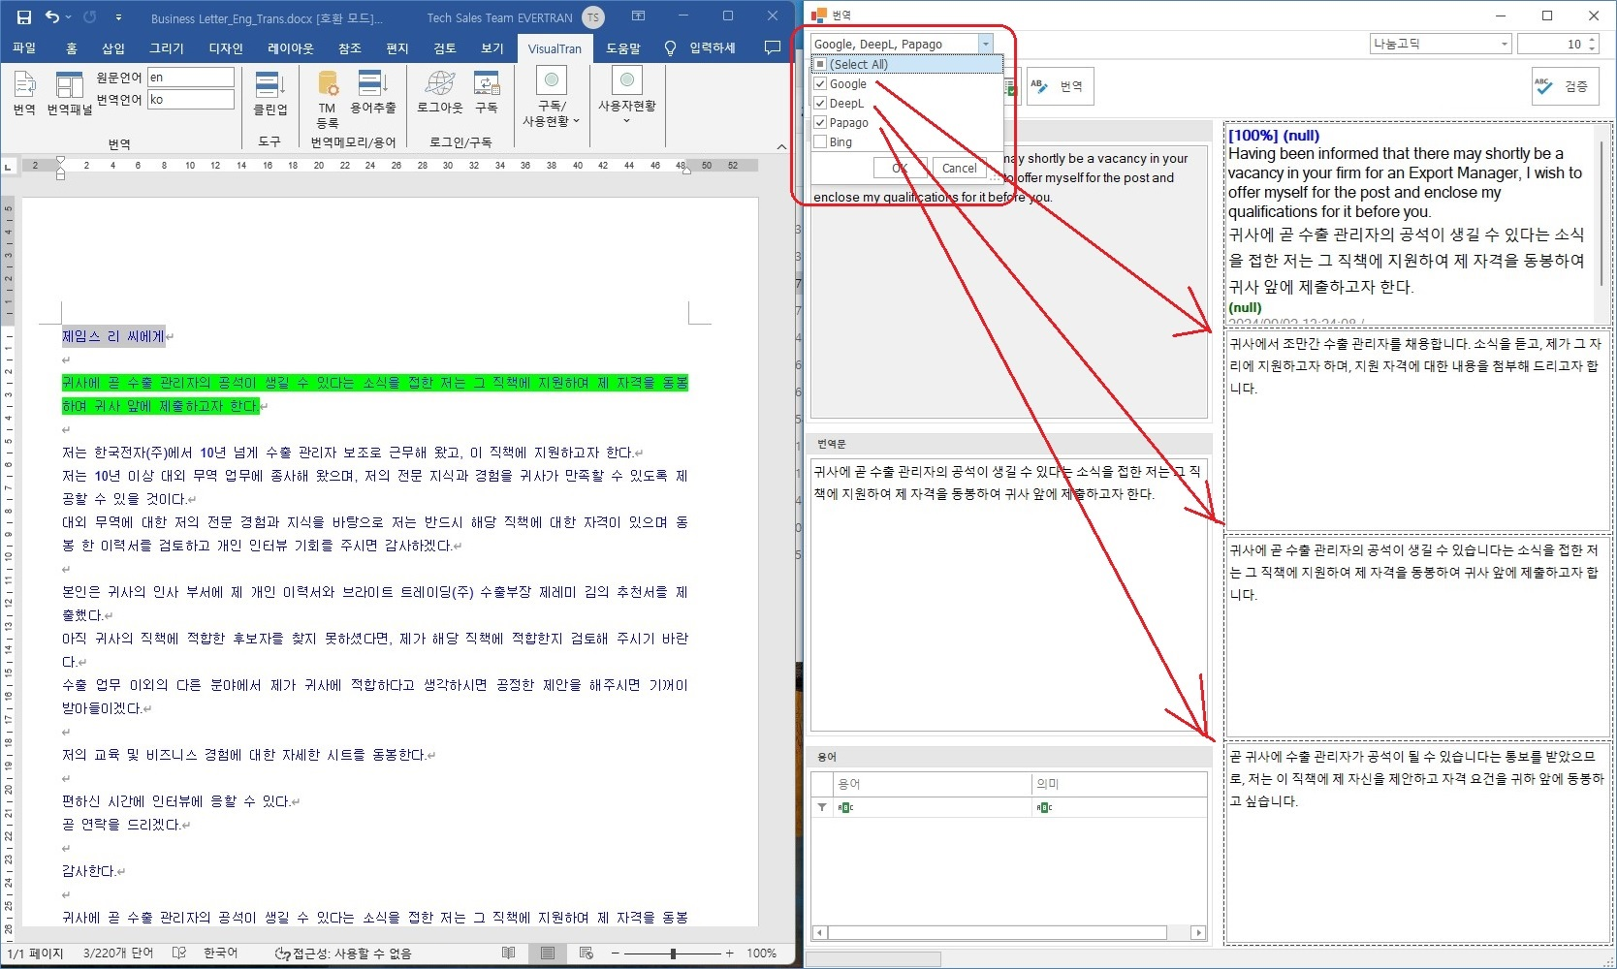This screenshot has width=1617, height=969.
Task: Check the Bing engine checkbox
Action: click(x=819, y=142)
